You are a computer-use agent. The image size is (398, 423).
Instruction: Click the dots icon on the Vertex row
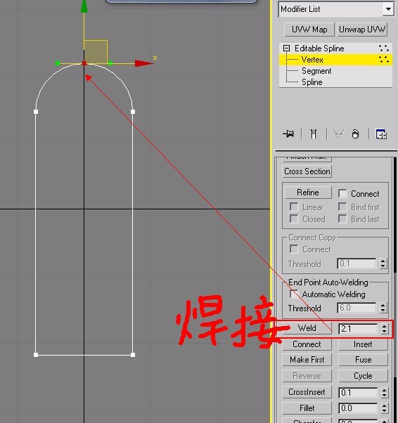click(x=384, y=59)
